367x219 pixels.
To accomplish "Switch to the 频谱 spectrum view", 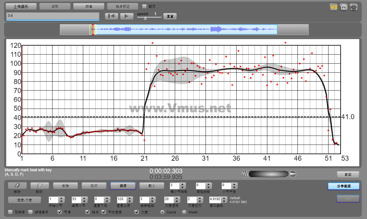I will coord(89,6).
